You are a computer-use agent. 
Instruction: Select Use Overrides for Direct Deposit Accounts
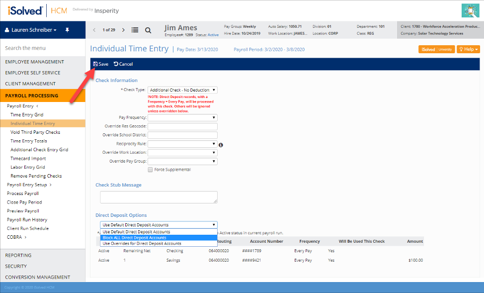coord(159,244)
